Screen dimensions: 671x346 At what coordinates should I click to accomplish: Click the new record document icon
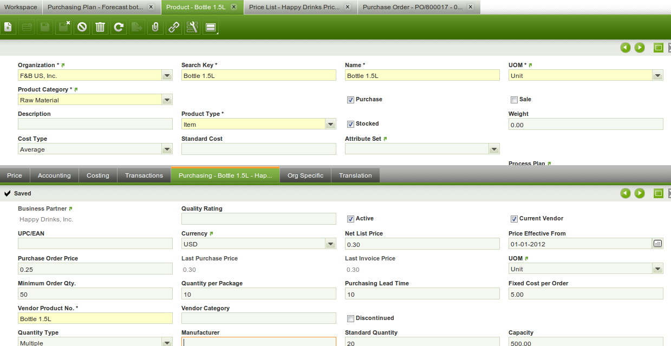(x=8, y=27)
